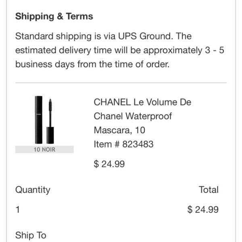Open the CHANEL Le Volume De title line
The image size is (242, 242).
pyautogui.click(x=142, y=102)
